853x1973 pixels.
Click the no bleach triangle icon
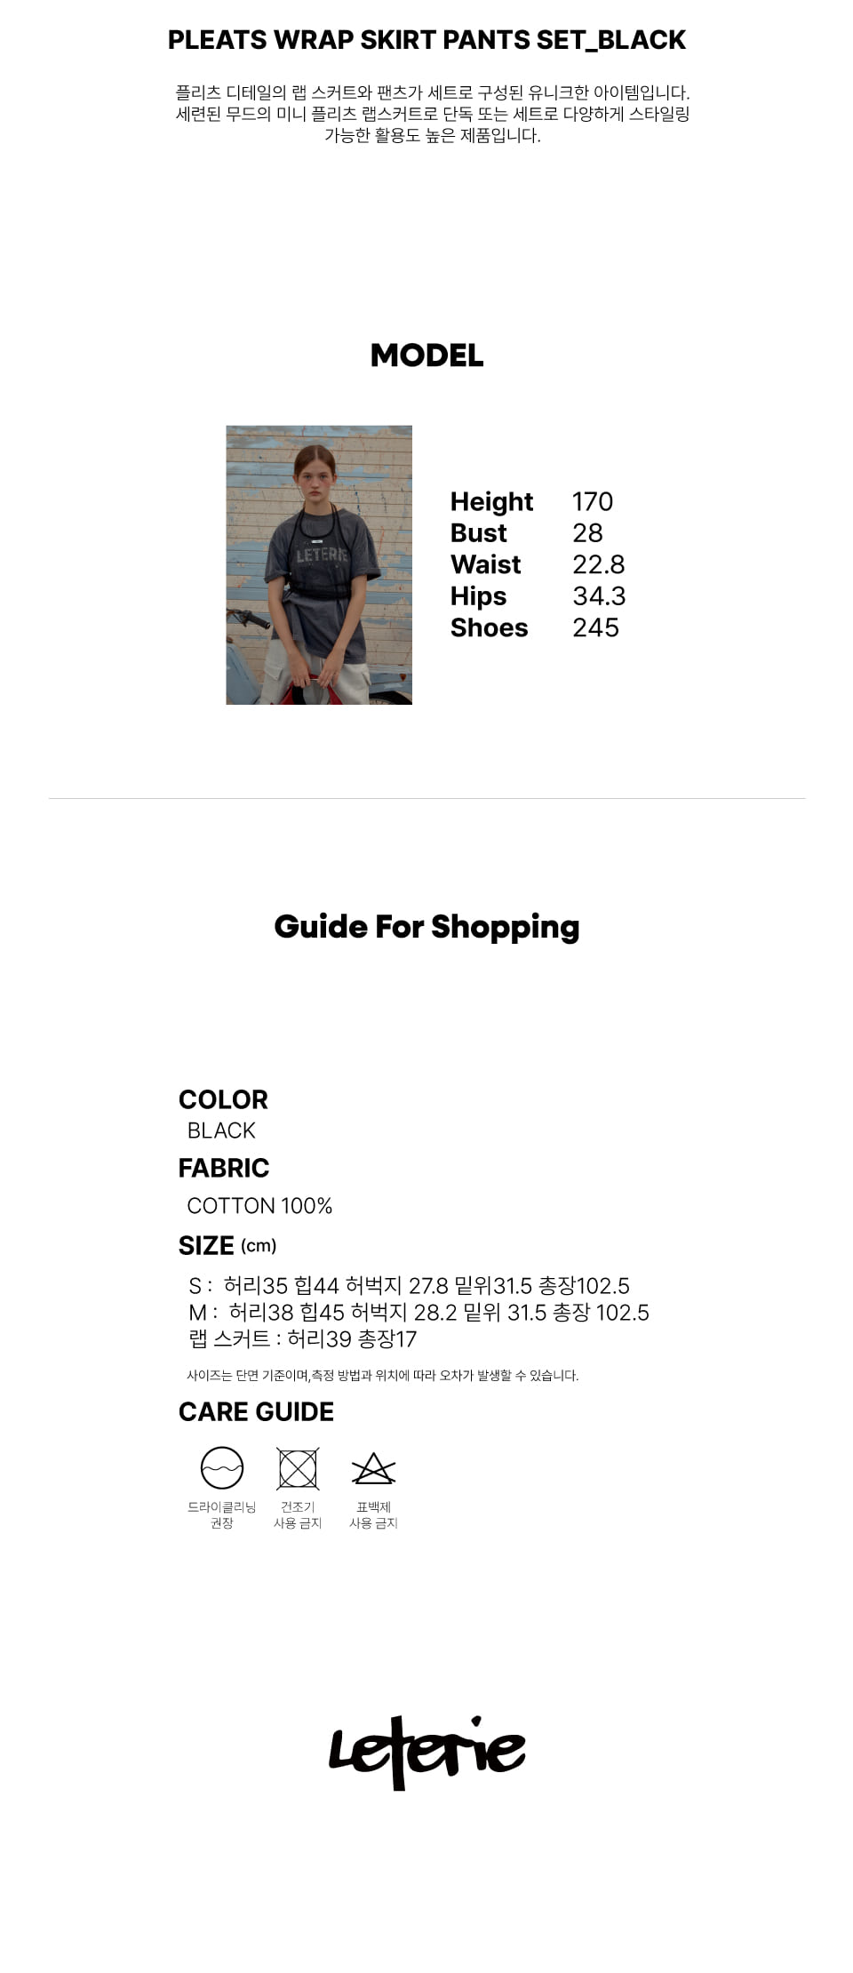(373, 1469)
